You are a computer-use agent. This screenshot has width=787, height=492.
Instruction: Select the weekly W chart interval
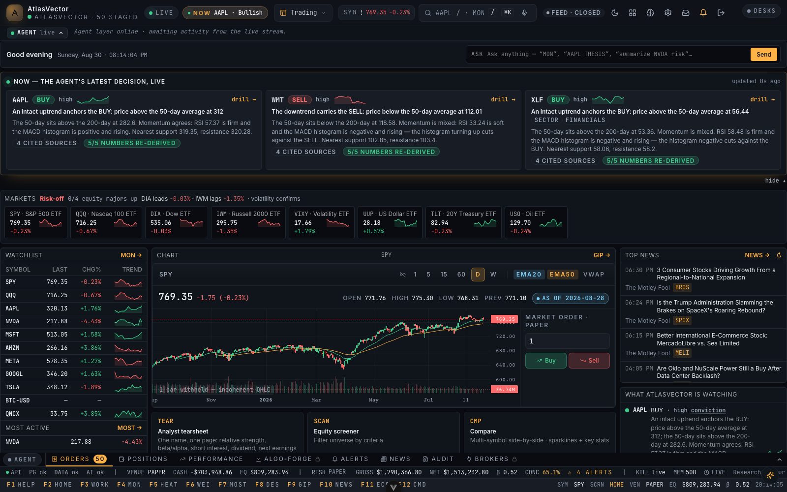pyautogui.click(x=493, y=275)
